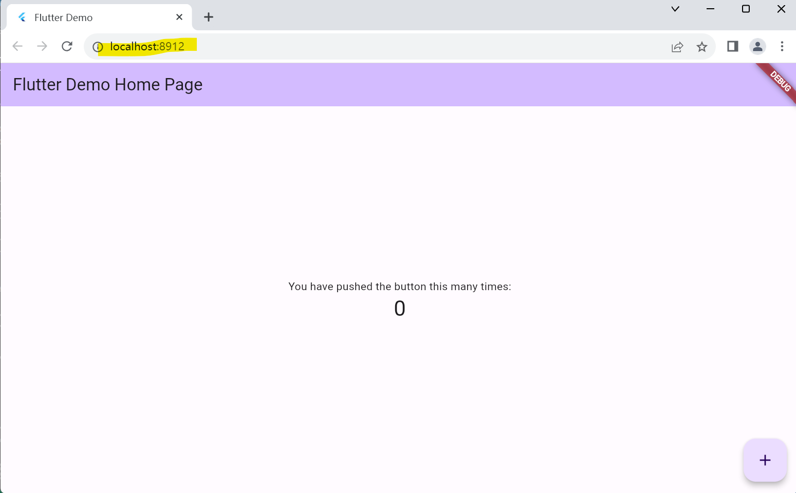
Task: Close the Chrome window
Action: tap(781, 9)
